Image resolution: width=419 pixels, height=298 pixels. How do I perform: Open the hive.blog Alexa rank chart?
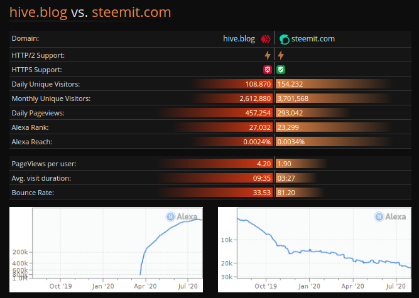tap(106, 250)
